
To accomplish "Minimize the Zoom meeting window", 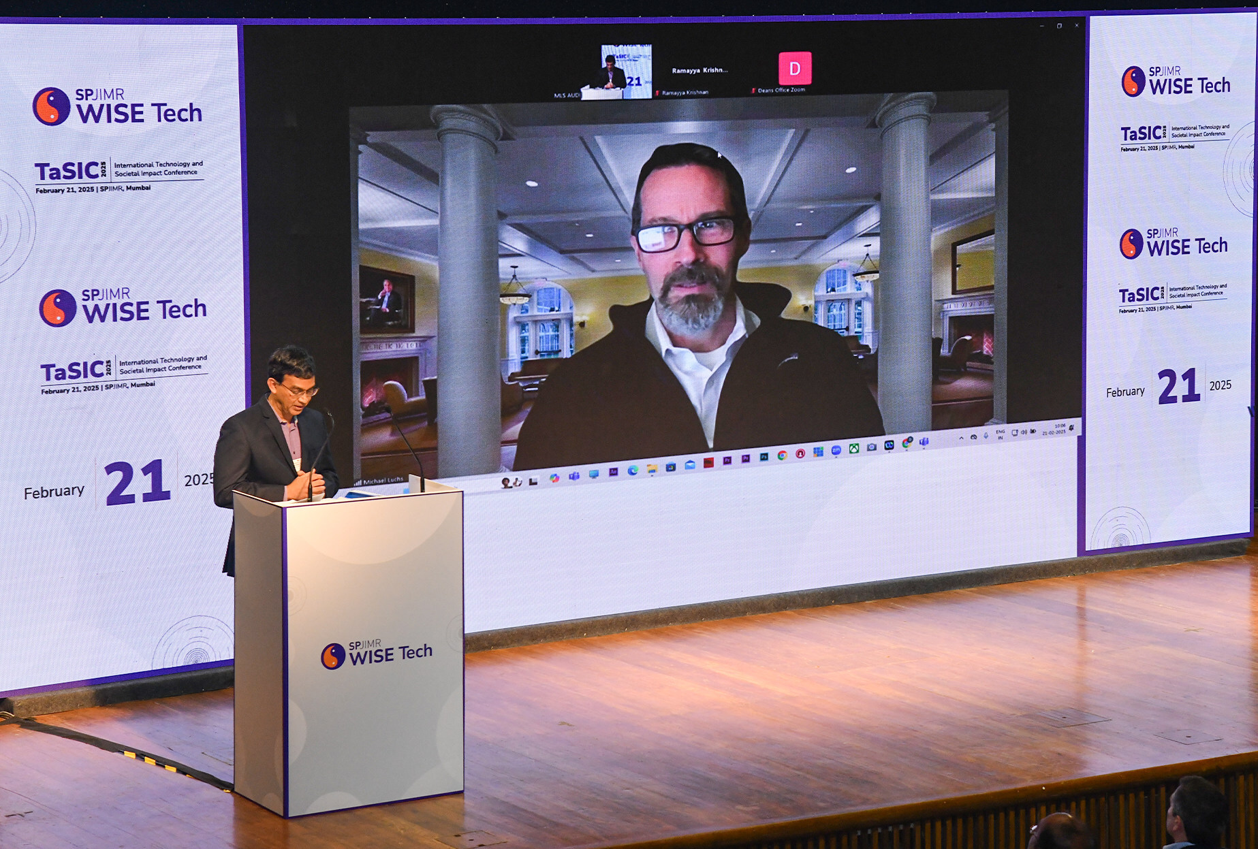I will pyautogui.click(x=1041, y=25).
